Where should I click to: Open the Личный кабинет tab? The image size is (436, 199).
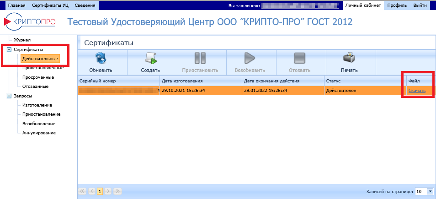pyautogui.click(x=363, y=5)
